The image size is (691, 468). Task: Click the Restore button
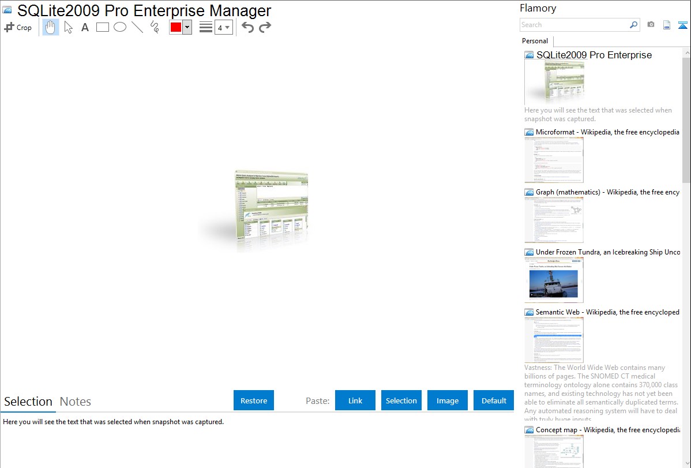click(254, 400)
